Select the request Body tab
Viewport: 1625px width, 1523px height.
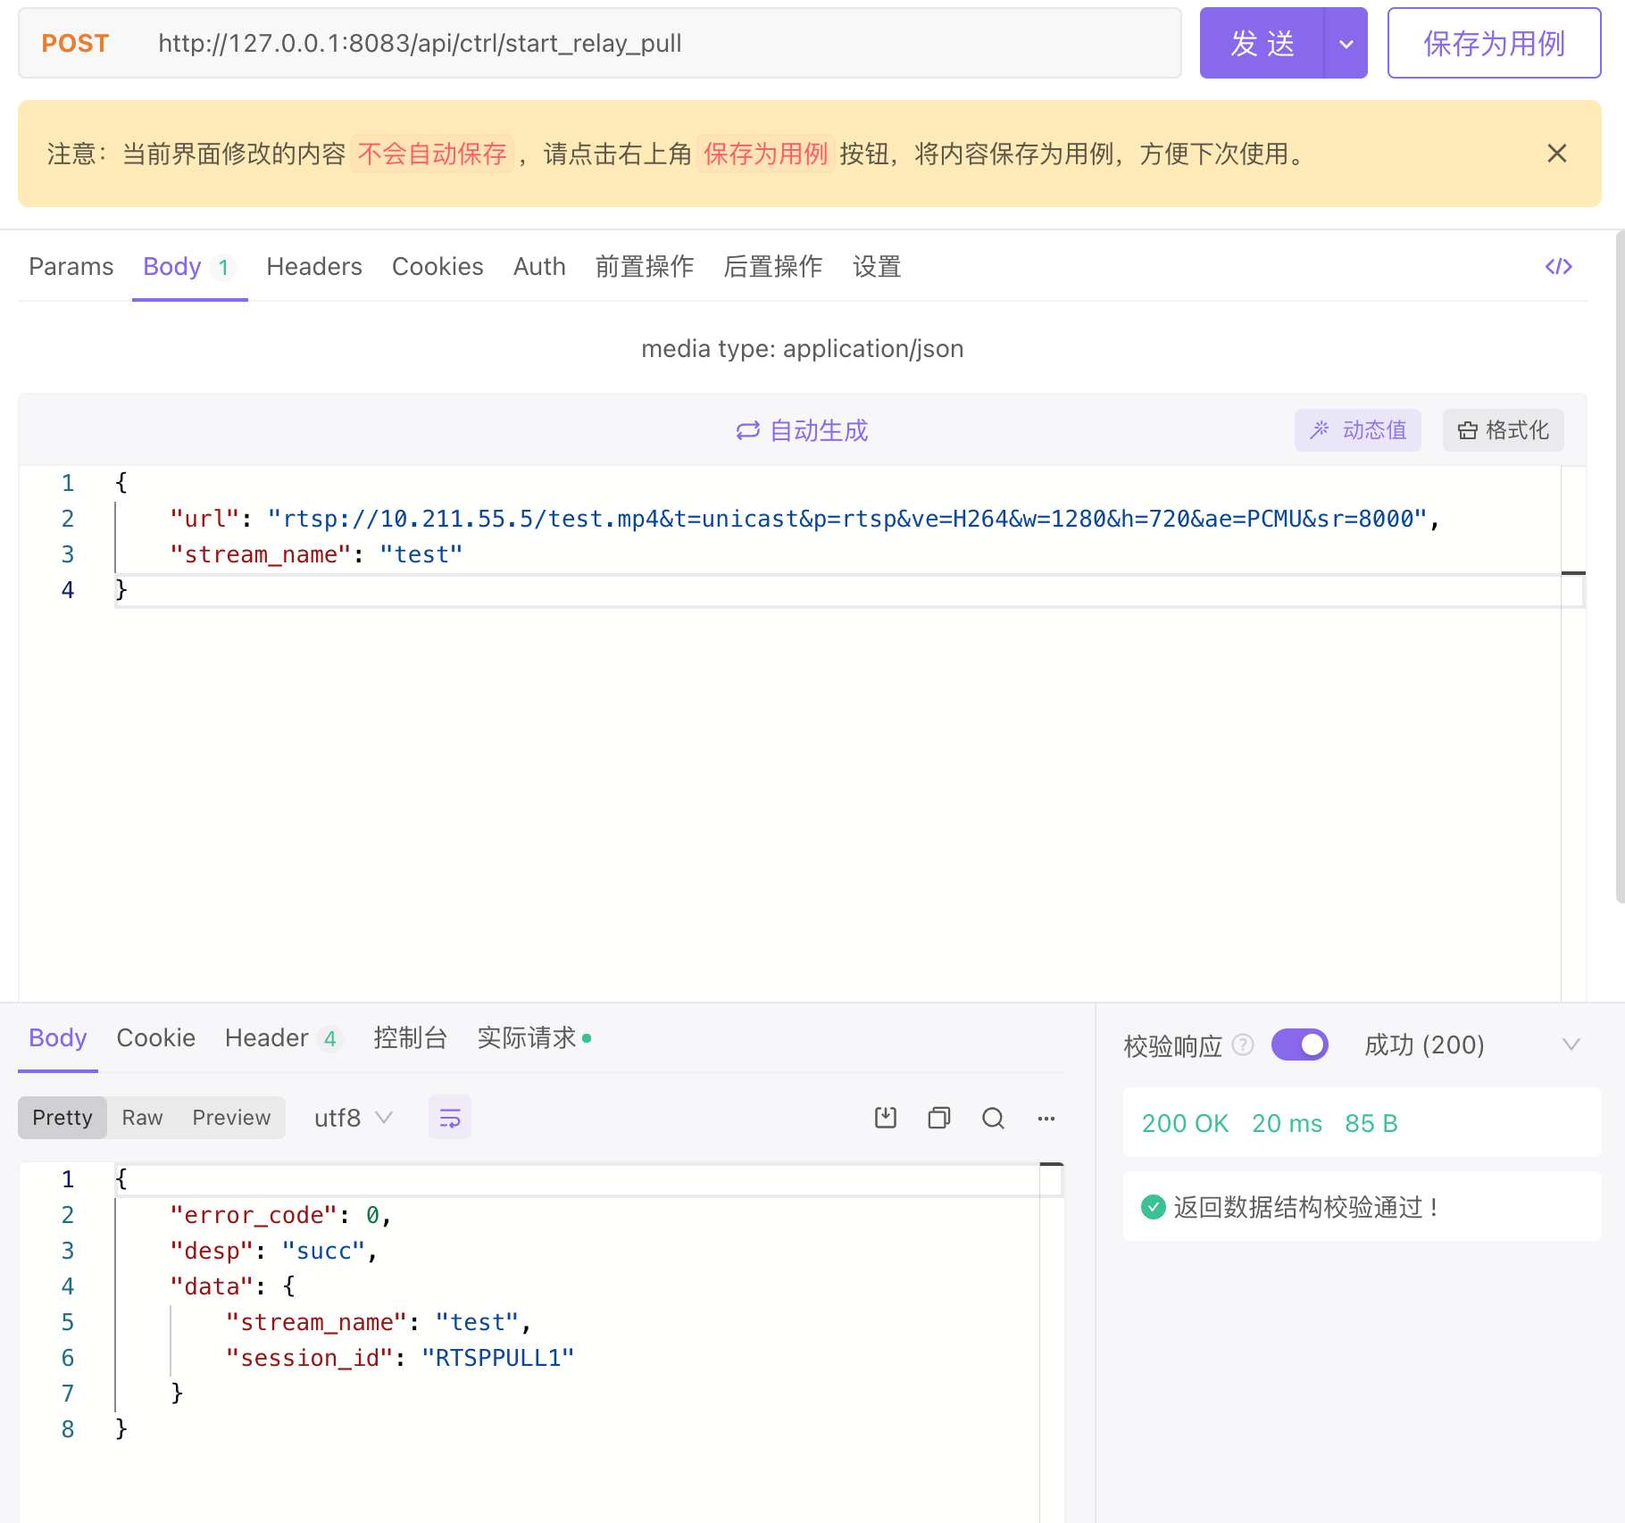[x=189, y=266]
